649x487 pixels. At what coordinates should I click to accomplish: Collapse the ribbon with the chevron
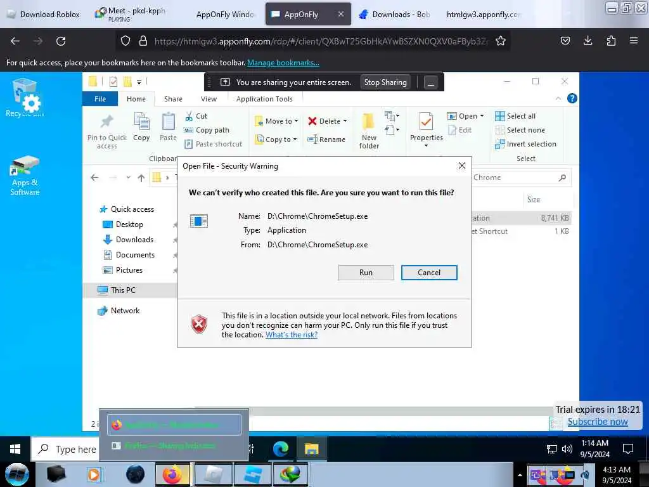pyautogui.click(x=558, y=98)
